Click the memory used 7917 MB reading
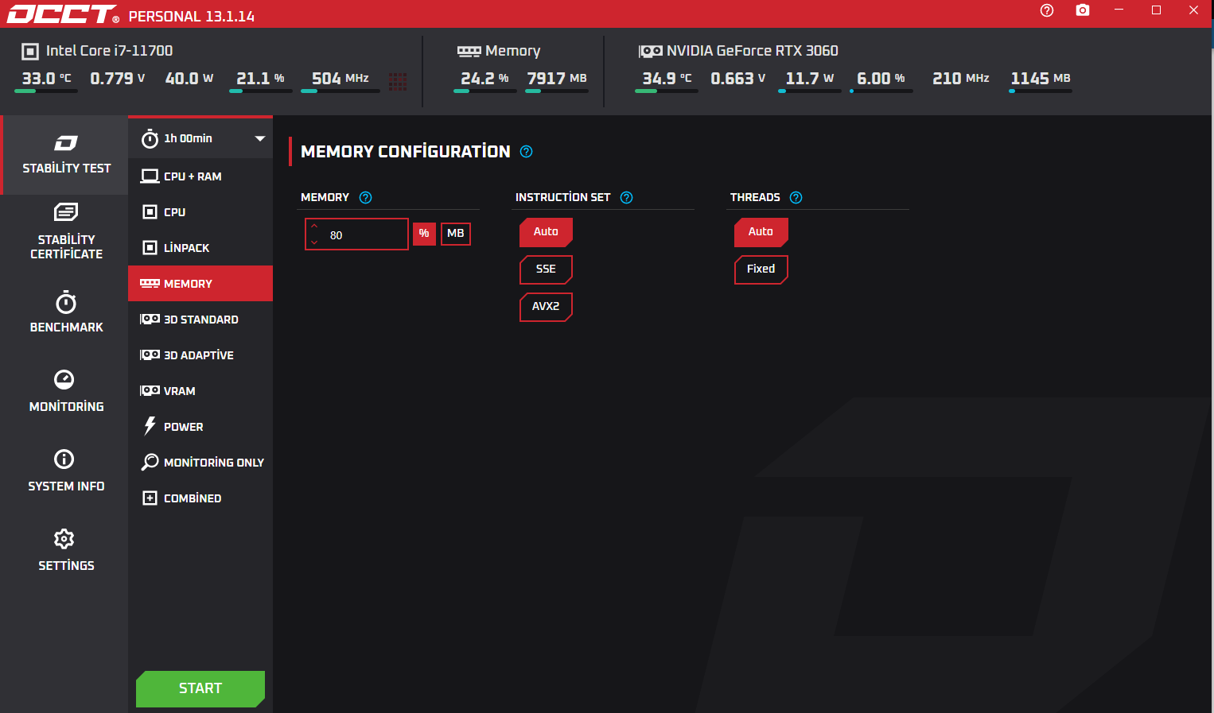The width and height of the screenshot is (1214, 713). click(x=557, y=79)
